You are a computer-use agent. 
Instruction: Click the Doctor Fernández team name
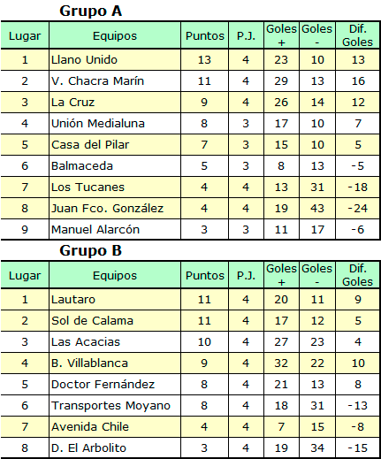pyautogui.click(x=103, y=385)
